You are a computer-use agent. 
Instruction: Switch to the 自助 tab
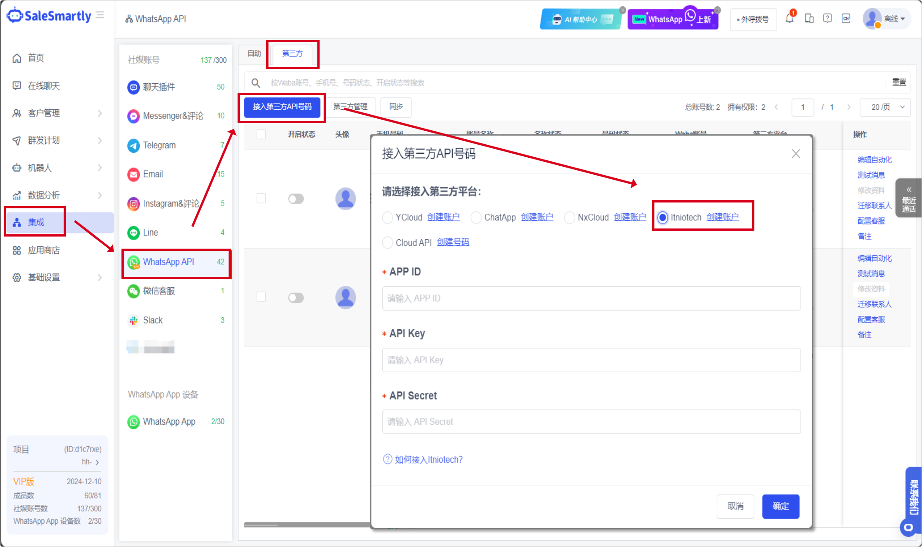point(254,54)
